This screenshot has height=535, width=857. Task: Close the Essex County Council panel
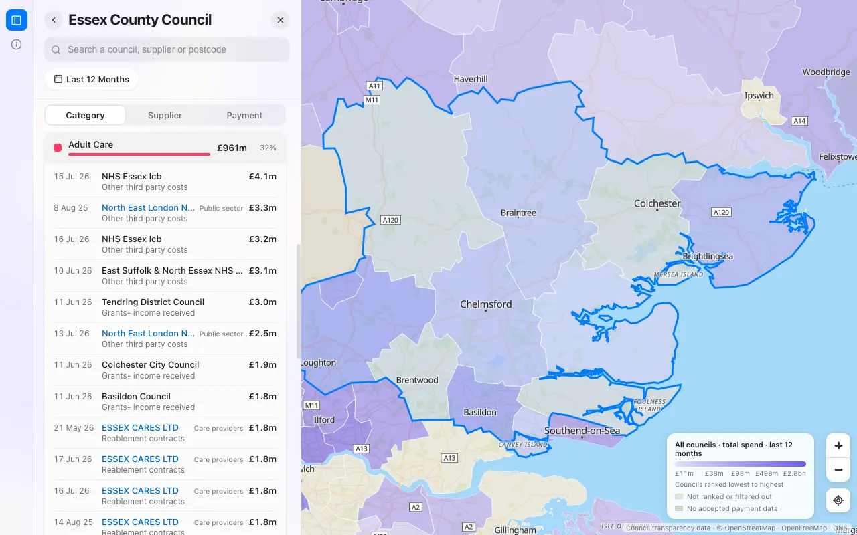281,20
